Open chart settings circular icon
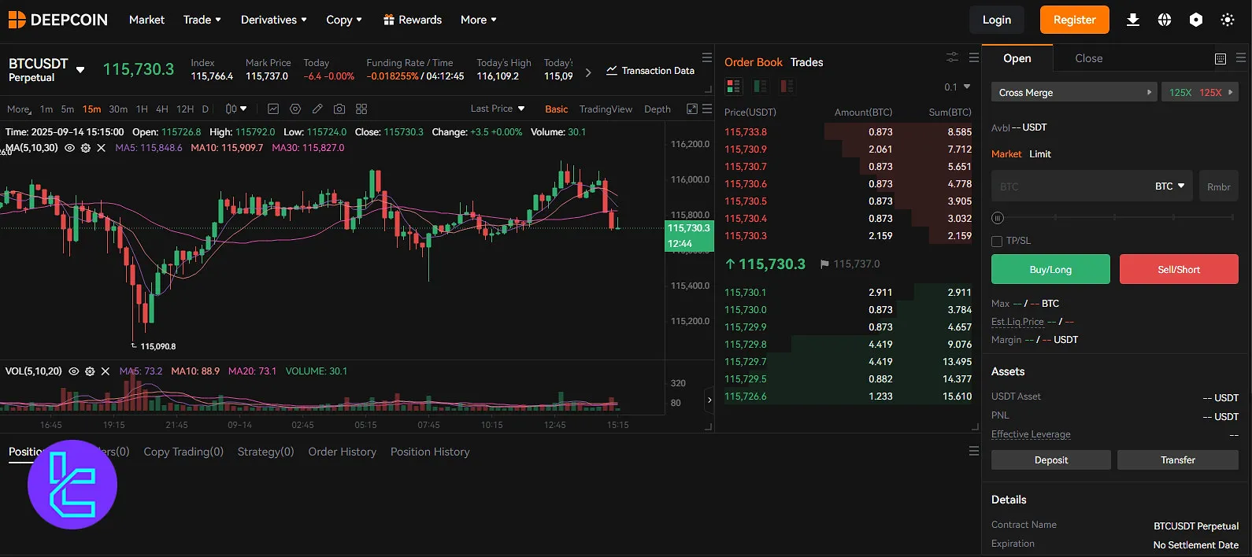The width and height of the screenshot is (1252, 557). click(295, 109)
